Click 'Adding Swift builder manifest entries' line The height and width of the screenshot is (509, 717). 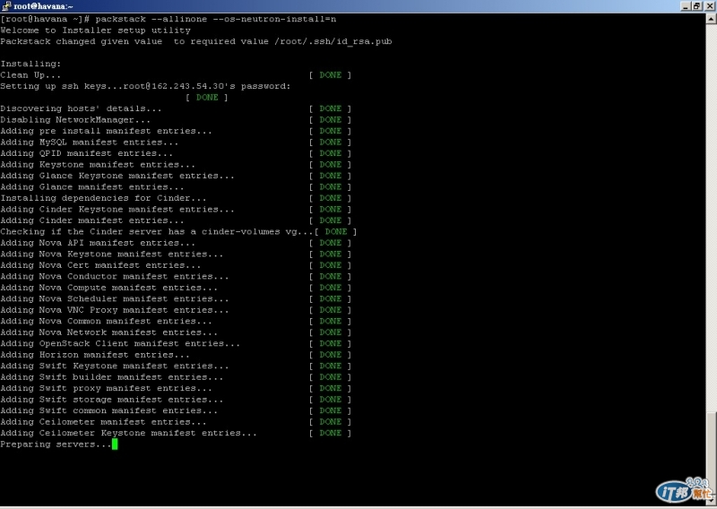click(x=111, y=377)
